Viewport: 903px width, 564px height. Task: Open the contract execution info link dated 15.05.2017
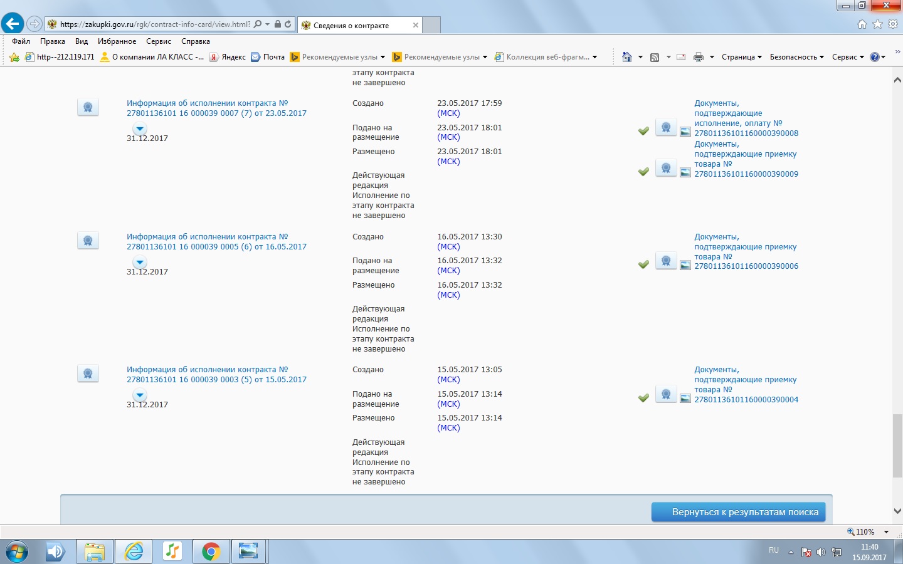[216, 375]
